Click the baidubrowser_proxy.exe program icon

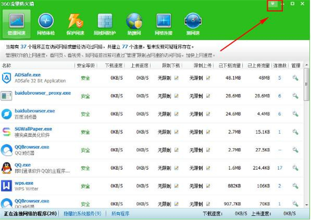tap(6, 96)
